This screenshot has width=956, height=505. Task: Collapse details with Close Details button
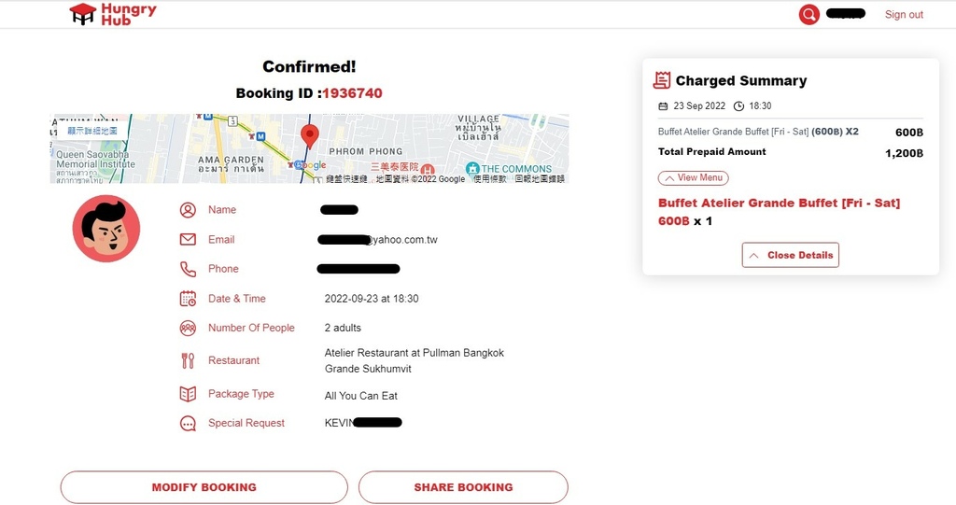click(x=790, y=255)
